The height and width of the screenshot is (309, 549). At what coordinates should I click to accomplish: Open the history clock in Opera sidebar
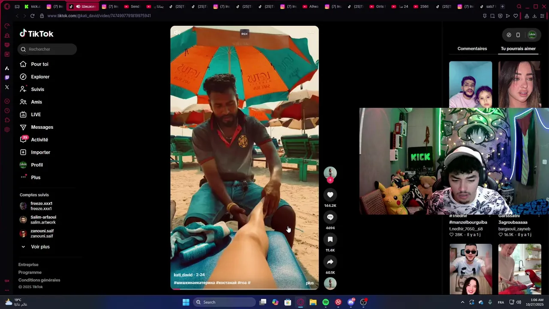[7, 111]
